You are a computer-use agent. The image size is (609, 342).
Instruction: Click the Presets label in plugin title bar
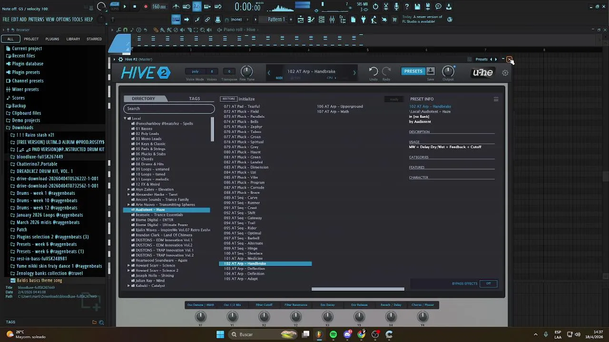481,59
